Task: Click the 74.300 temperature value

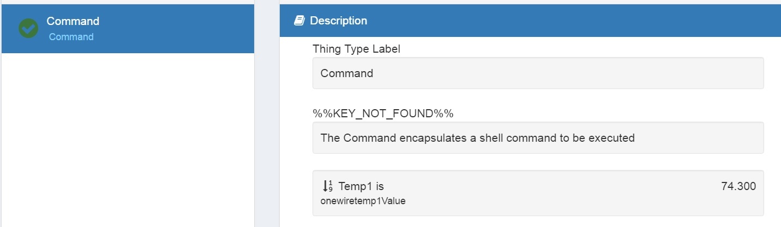Action: [738, 186]
